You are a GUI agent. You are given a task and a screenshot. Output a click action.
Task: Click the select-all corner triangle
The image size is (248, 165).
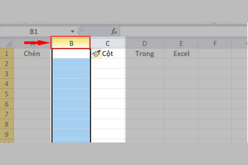click(x=8, y=44)
